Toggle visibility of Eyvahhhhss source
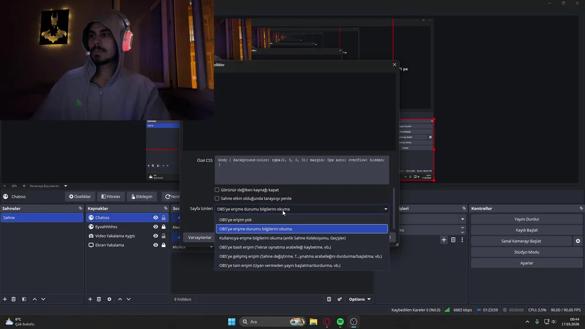The image size is (585, 329). 156,227
